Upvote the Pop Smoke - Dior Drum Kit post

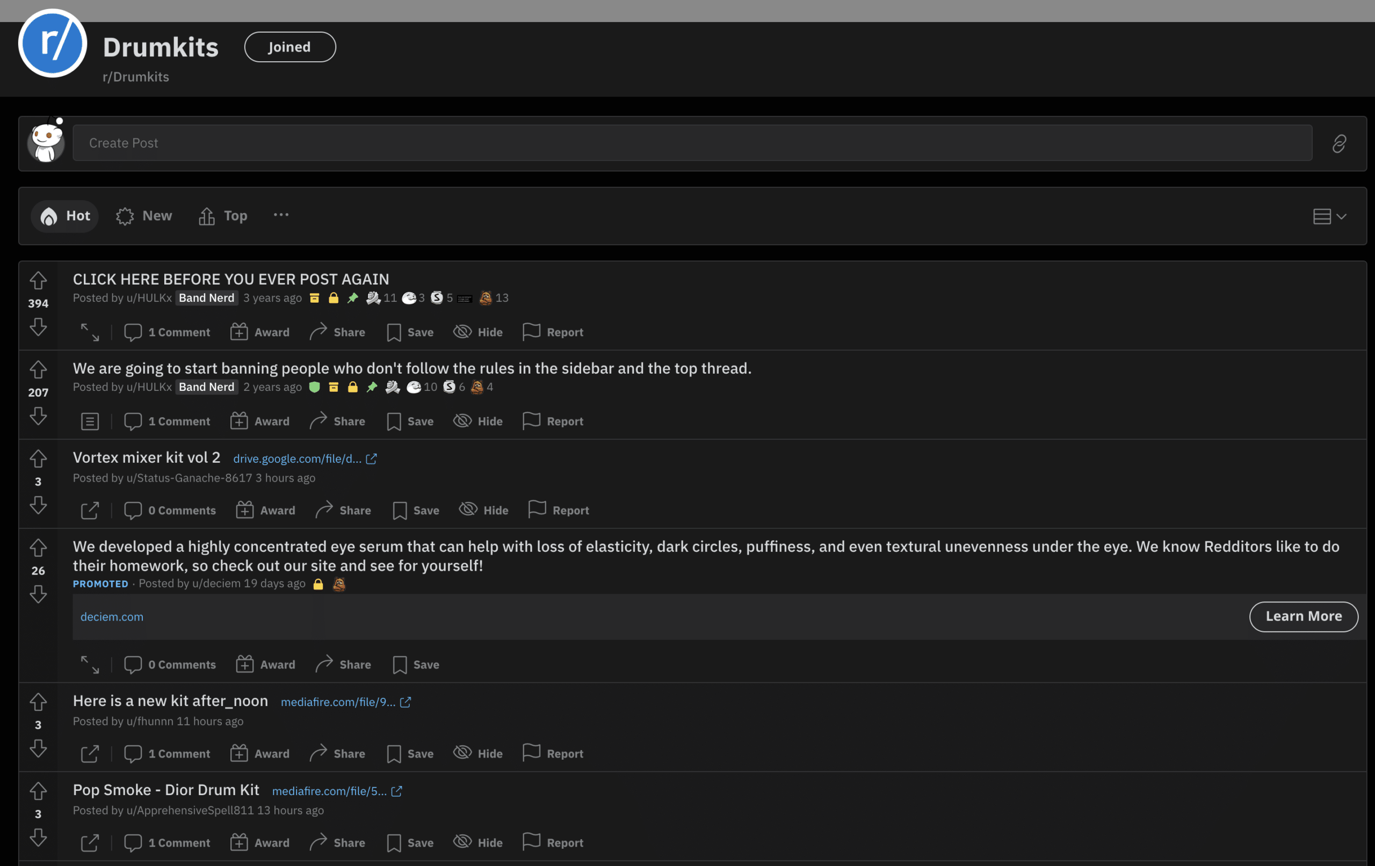tap(38, 791)
